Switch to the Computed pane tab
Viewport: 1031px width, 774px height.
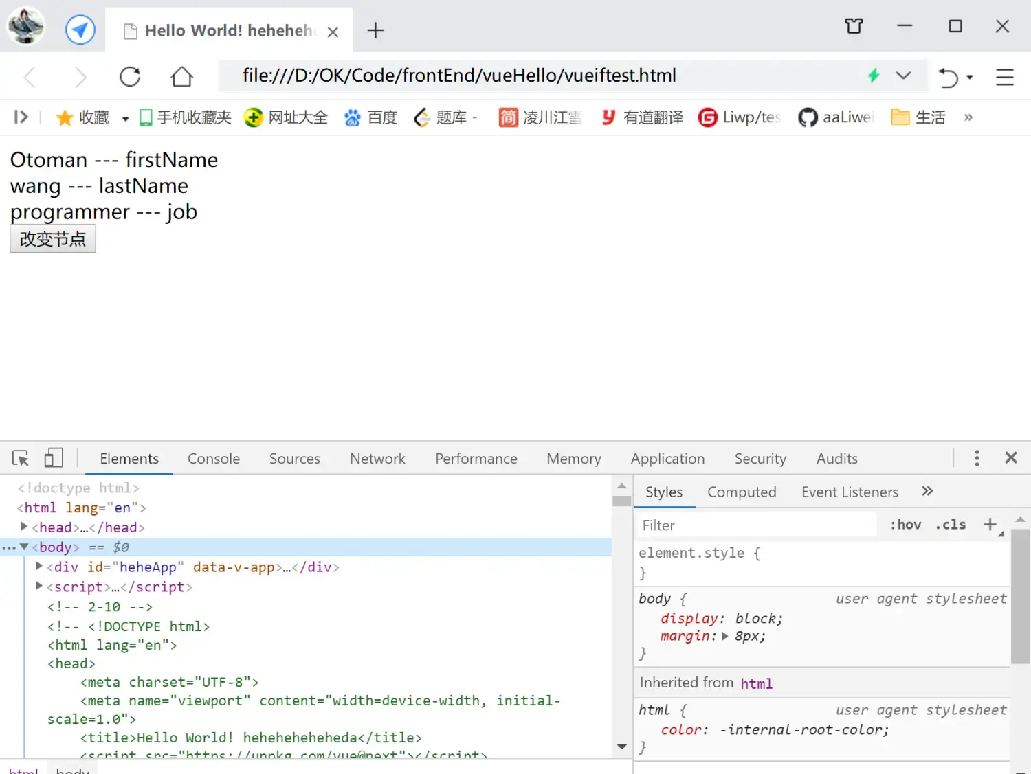click(742, 492)
